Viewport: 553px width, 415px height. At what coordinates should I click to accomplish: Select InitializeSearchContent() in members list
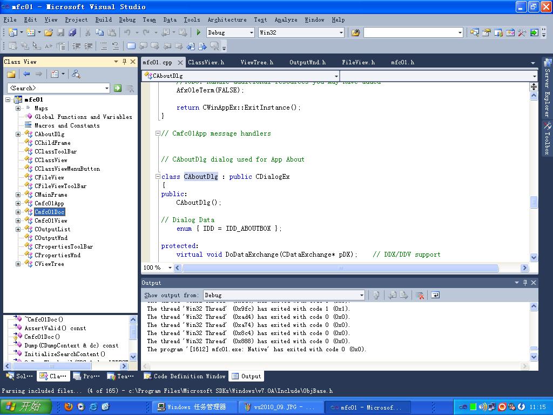(x=65, y=354)
